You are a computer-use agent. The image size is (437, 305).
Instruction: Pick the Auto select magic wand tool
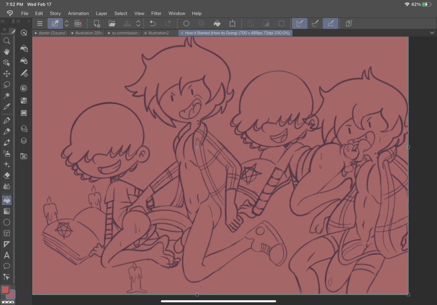pos(7,96)
